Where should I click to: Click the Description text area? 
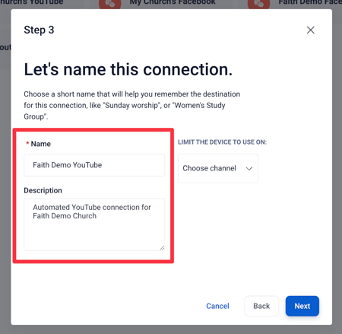(94, 224)
